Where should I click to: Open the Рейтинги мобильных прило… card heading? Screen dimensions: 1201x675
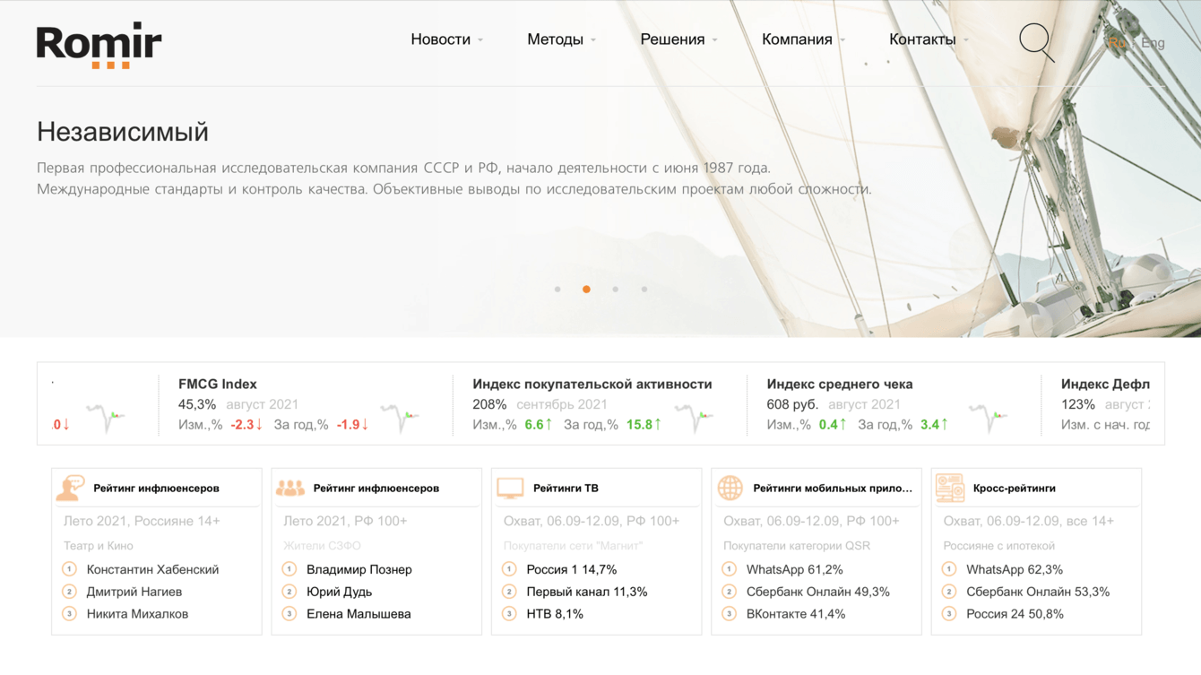833,489
